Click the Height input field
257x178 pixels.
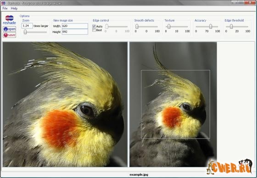[x=75, y=32]
